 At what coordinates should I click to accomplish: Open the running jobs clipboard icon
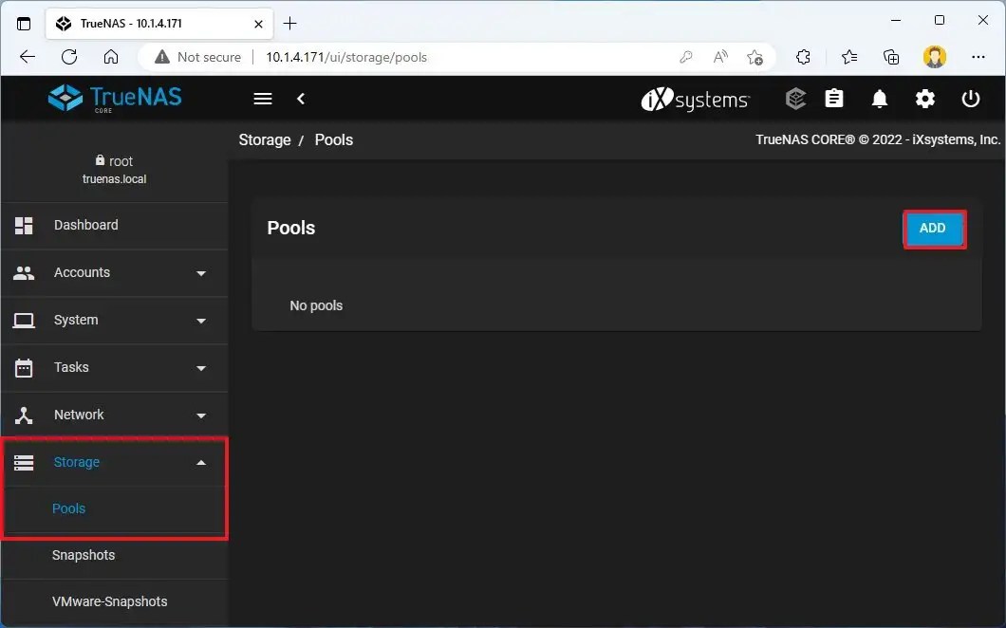(x=833, y=99)
